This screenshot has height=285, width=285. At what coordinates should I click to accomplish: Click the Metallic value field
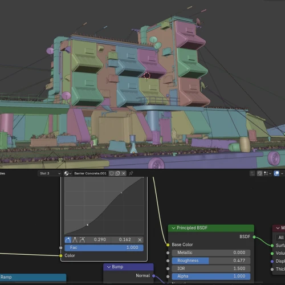coord(211,253)
